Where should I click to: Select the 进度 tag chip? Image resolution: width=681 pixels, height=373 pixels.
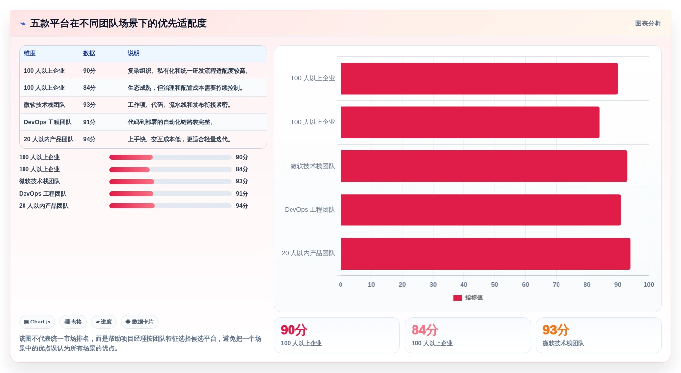(103, 322)
